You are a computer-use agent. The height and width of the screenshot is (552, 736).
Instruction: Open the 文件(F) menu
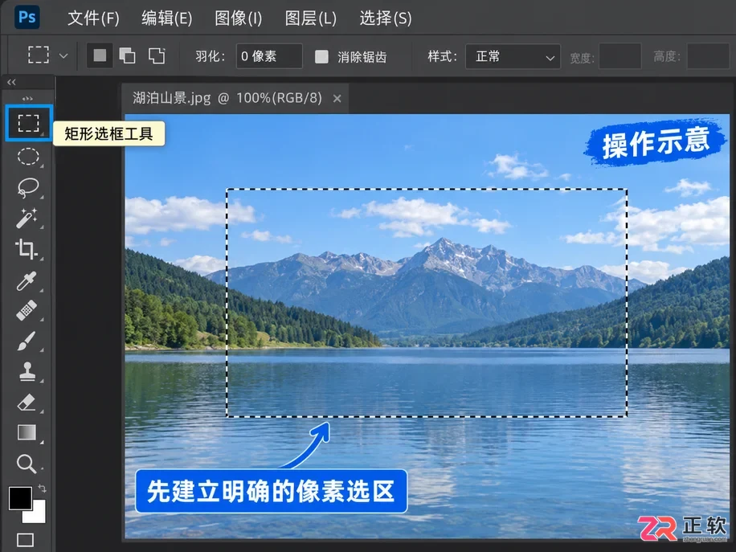point(93,18)
